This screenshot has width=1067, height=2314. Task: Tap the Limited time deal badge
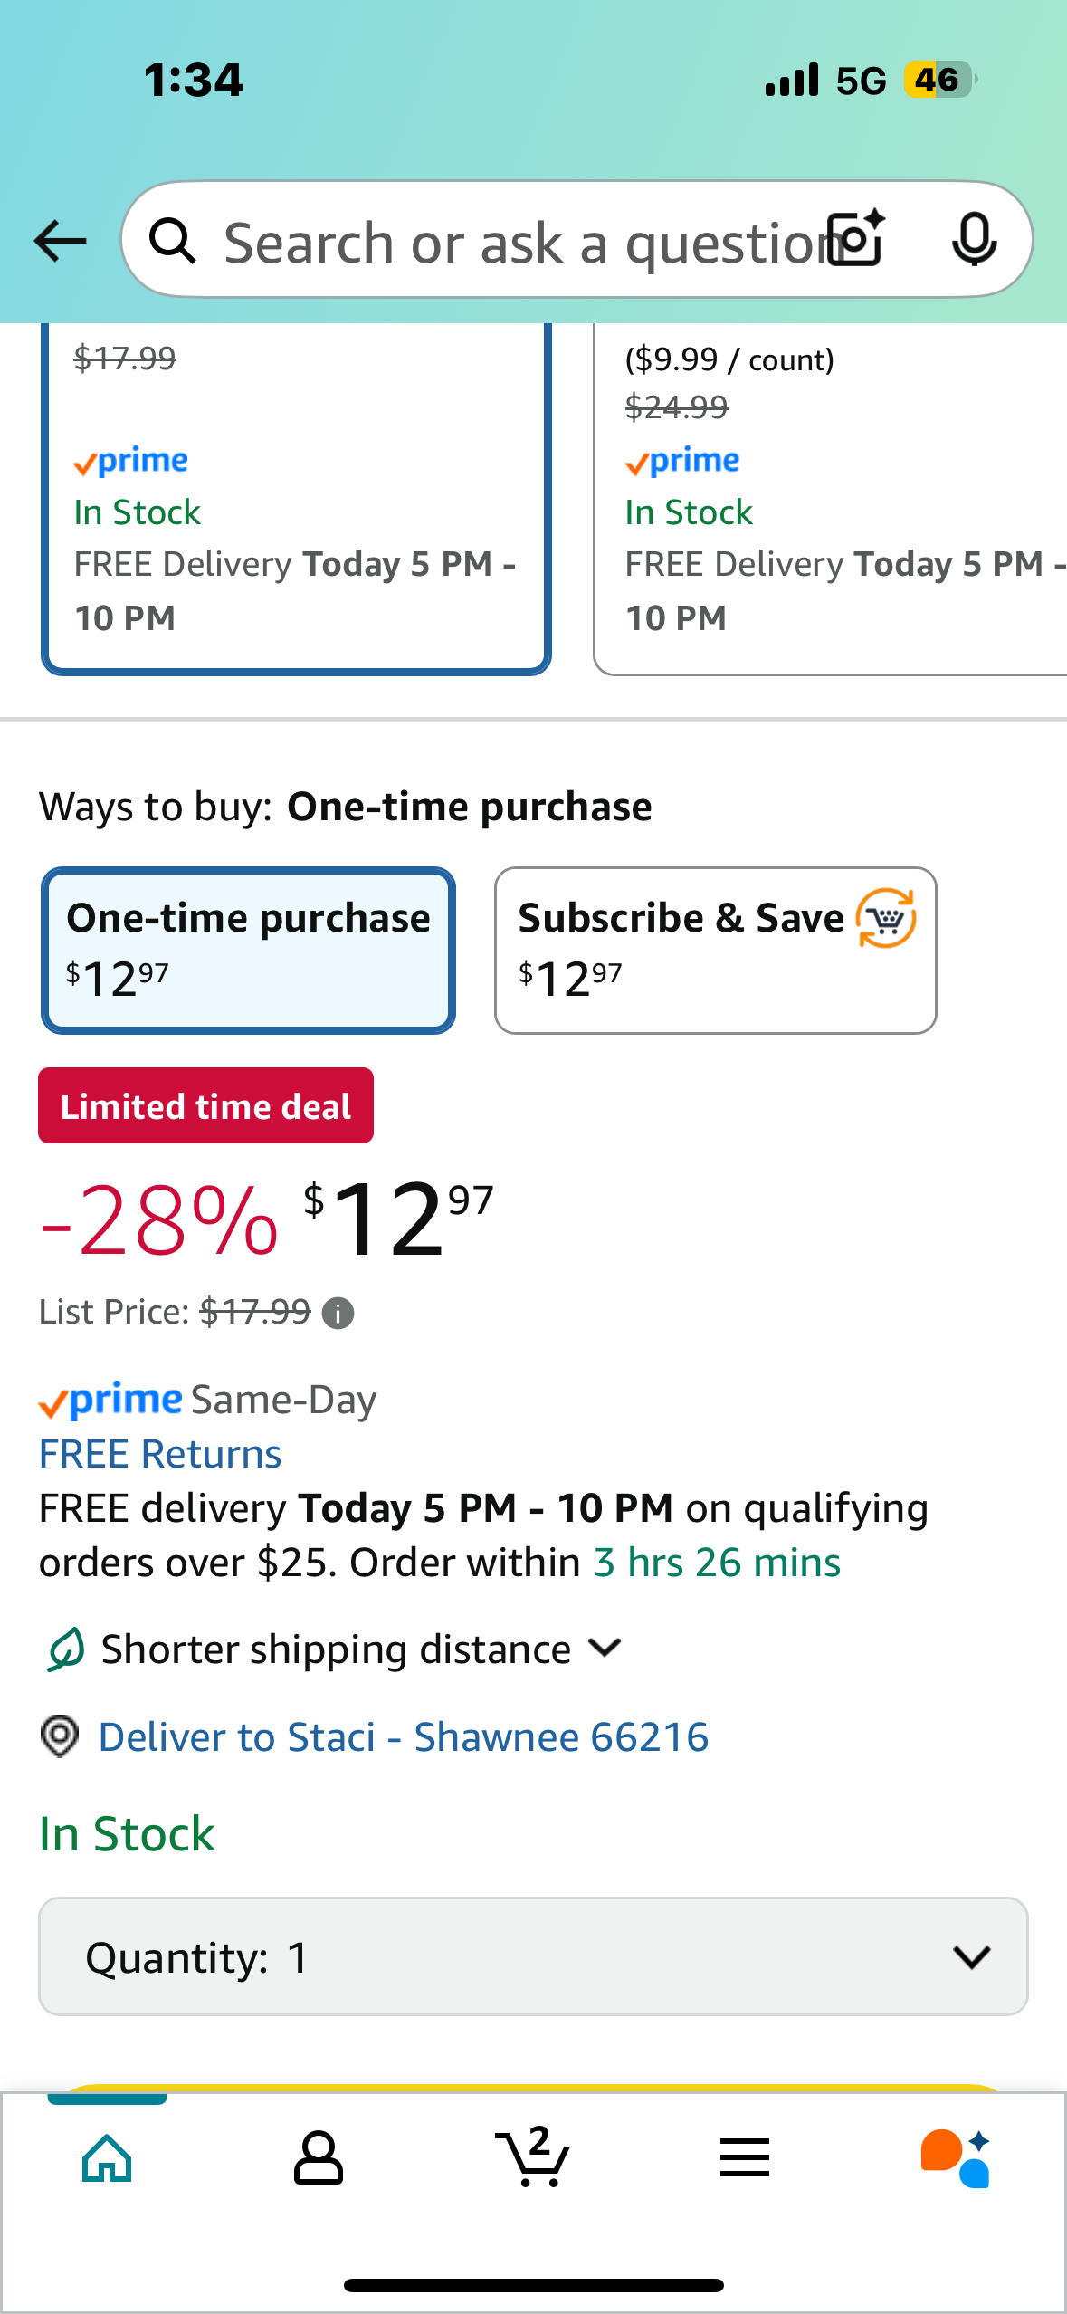coord(205,1105)
